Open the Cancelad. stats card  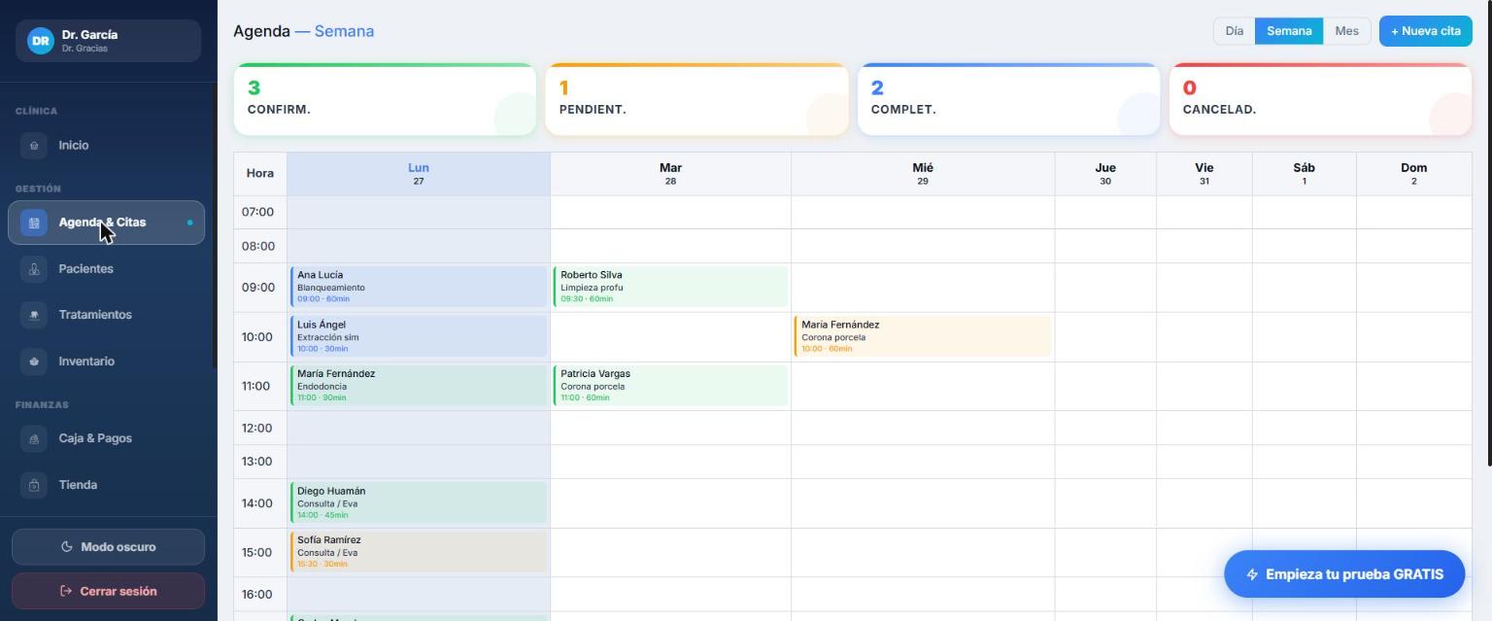pos(1320,99)
